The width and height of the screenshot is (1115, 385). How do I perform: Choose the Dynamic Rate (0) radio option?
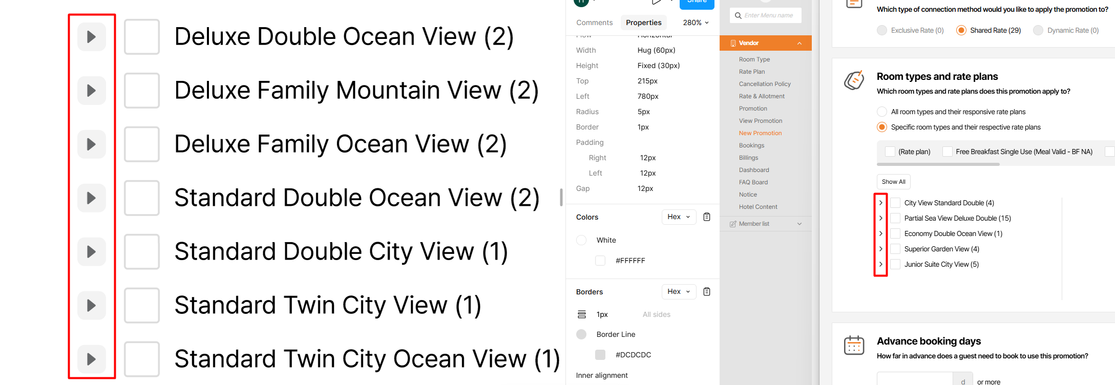click(1038, 30)
